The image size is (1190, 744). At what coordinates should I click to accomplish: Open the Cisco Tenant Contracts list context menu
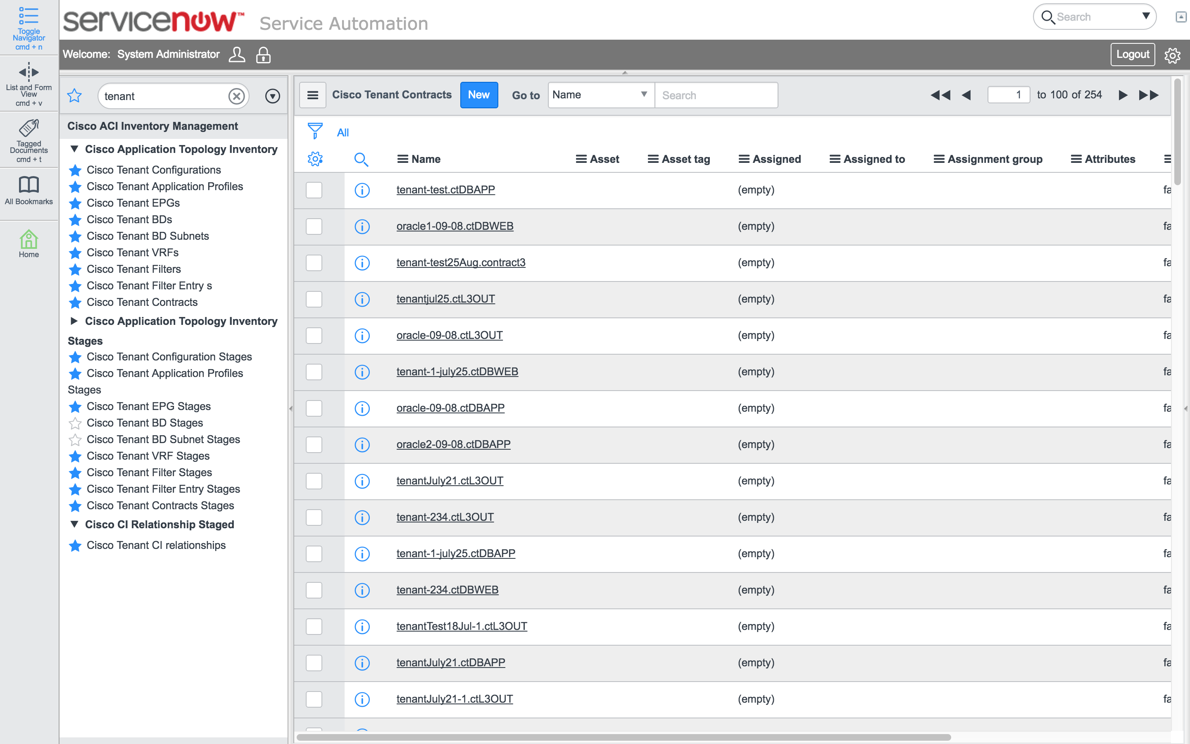[x=313, y=95]
